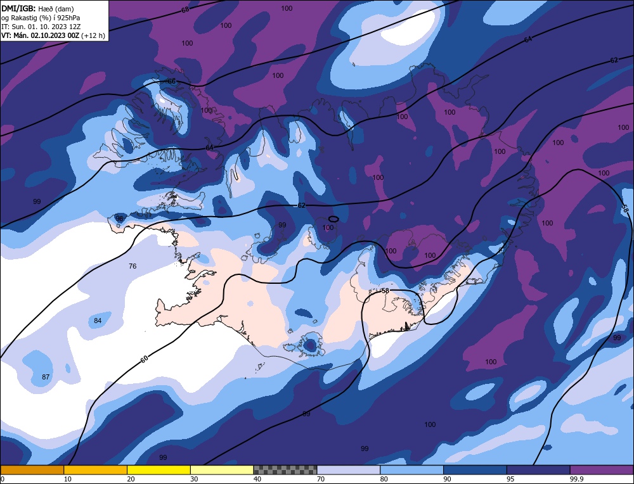Screen dimensions: 634x484
Task: Click the '(+12 h)' forecast offset text
Action: pos(93,35)
